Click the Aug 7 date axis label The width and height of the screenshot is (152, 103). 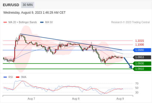(x=31, y=99)
